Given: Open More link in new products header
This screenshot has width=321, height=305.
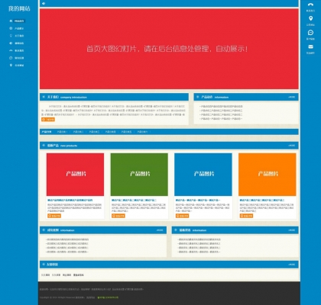Looking at the screenshot, I should [292, 146].
